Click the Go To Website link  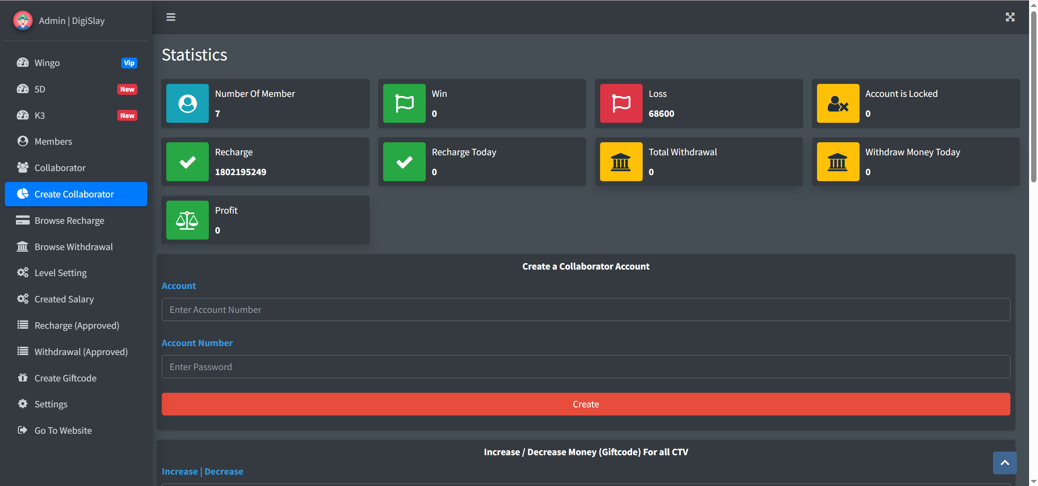coord(63,430)
